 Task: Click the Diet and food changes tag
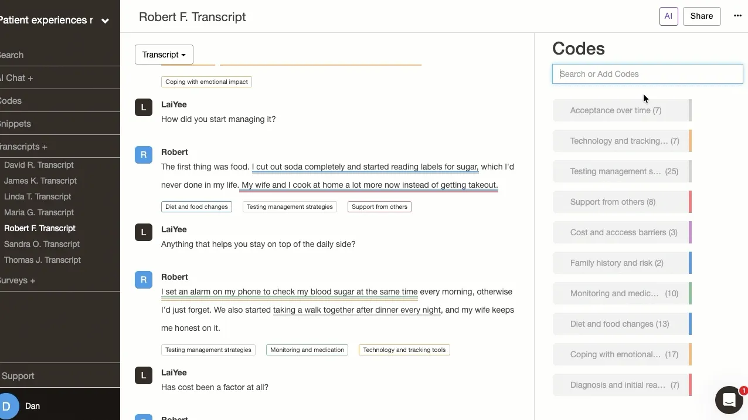196,206
